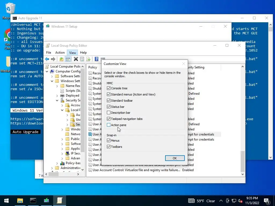This screenshot has height=206, width=275.
Task: Toggle Taskpad navigation tabs checkbox
Action: (x=108, y=119)
